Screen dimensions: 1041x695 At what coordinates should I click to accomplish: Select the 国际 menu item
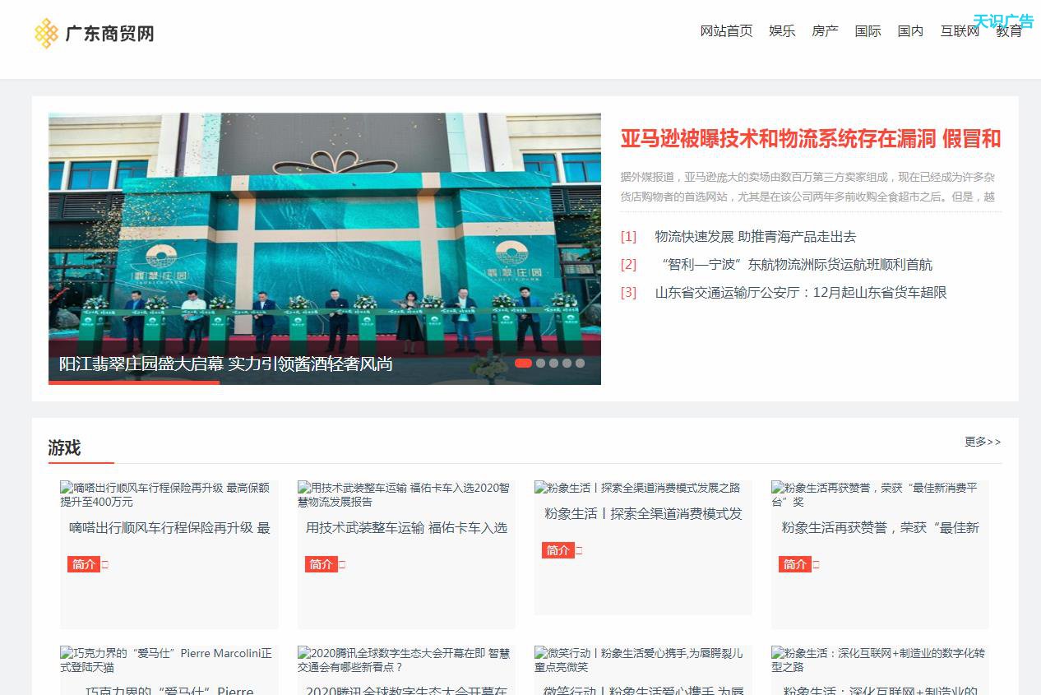(867, 31)
